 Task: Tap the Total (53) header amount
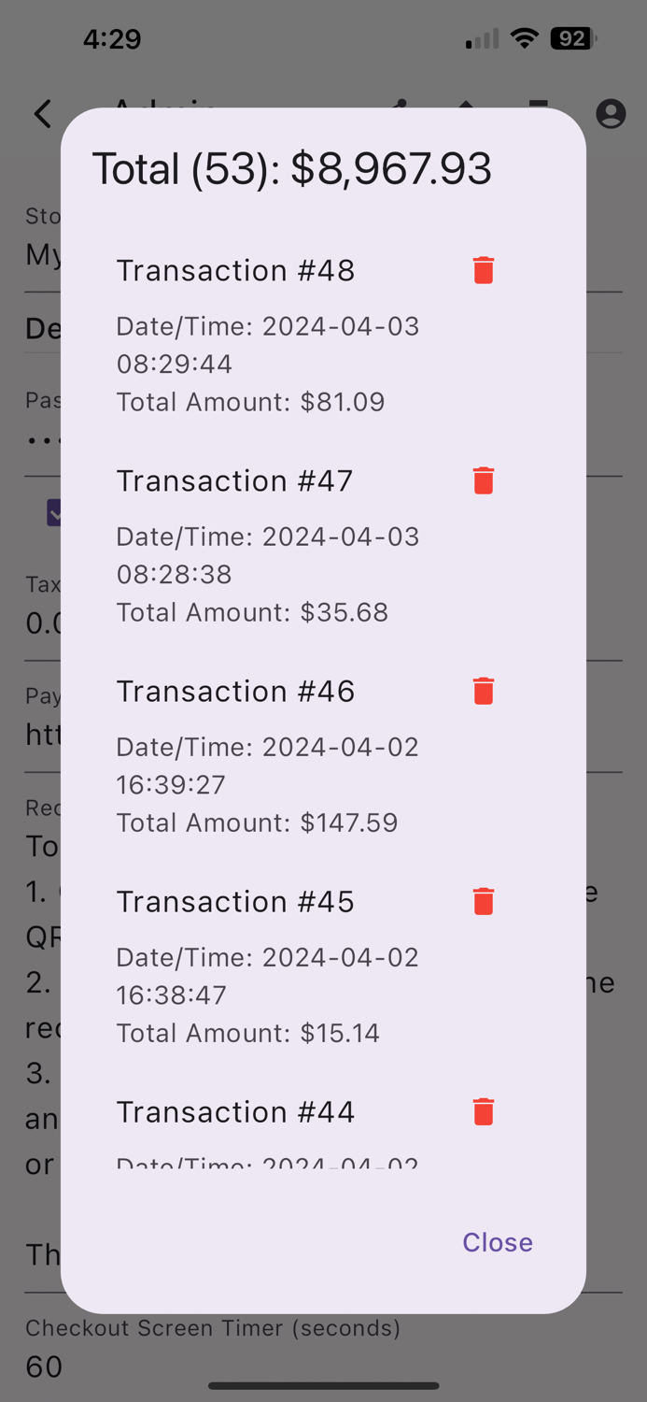click(x=291, y=169)
